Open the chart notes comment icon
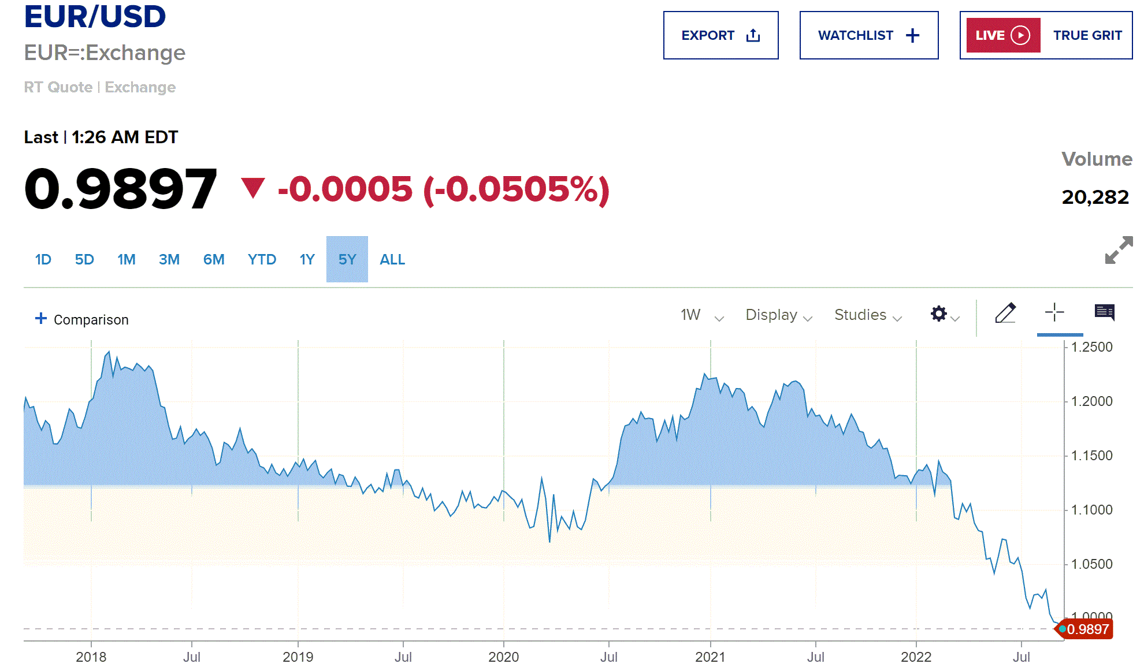This screenshot has width=1144, height=671. [1105, 312]
